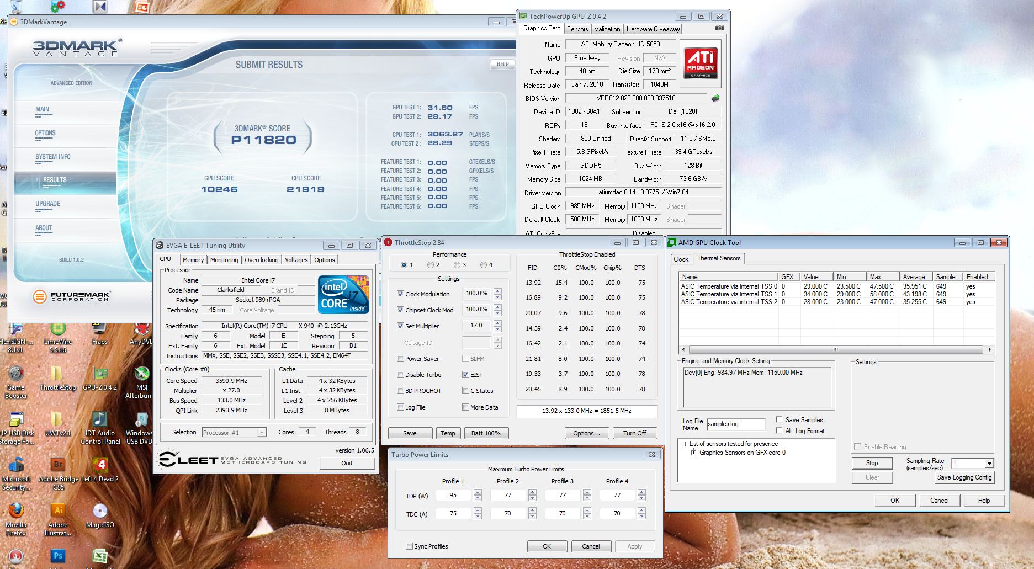This screenshot has width=1034, height=569.
Task: Open the Sampling Rate dropdown
Action: [989, 463]
